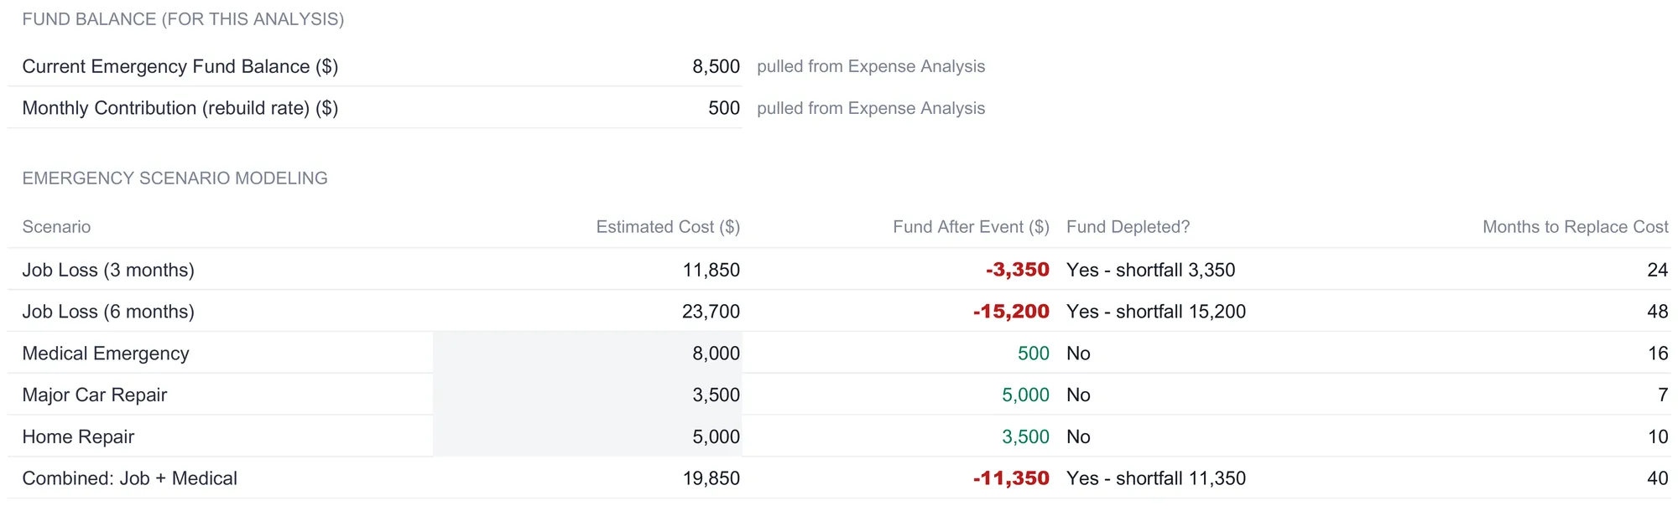Select 'Combined: Job + Medical' scenario label

130,478
